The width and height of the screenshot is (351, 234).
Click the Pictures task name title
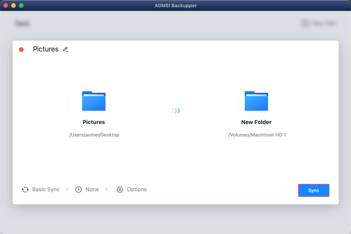coord(46,49)
